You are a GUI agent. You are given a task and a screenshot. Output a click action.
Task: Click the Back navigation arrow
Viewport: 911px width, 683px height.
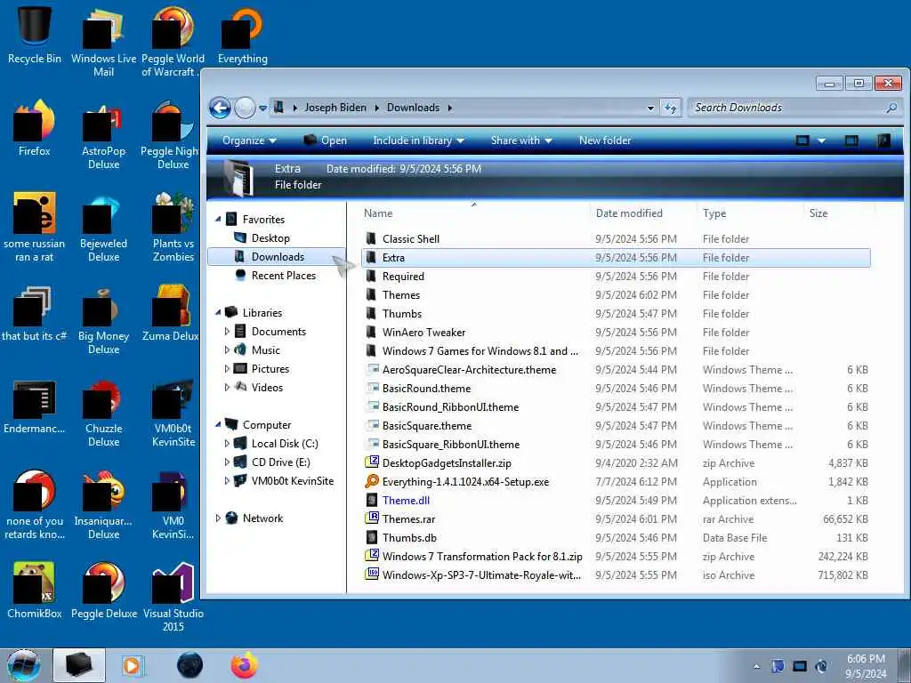click(221, 108)
